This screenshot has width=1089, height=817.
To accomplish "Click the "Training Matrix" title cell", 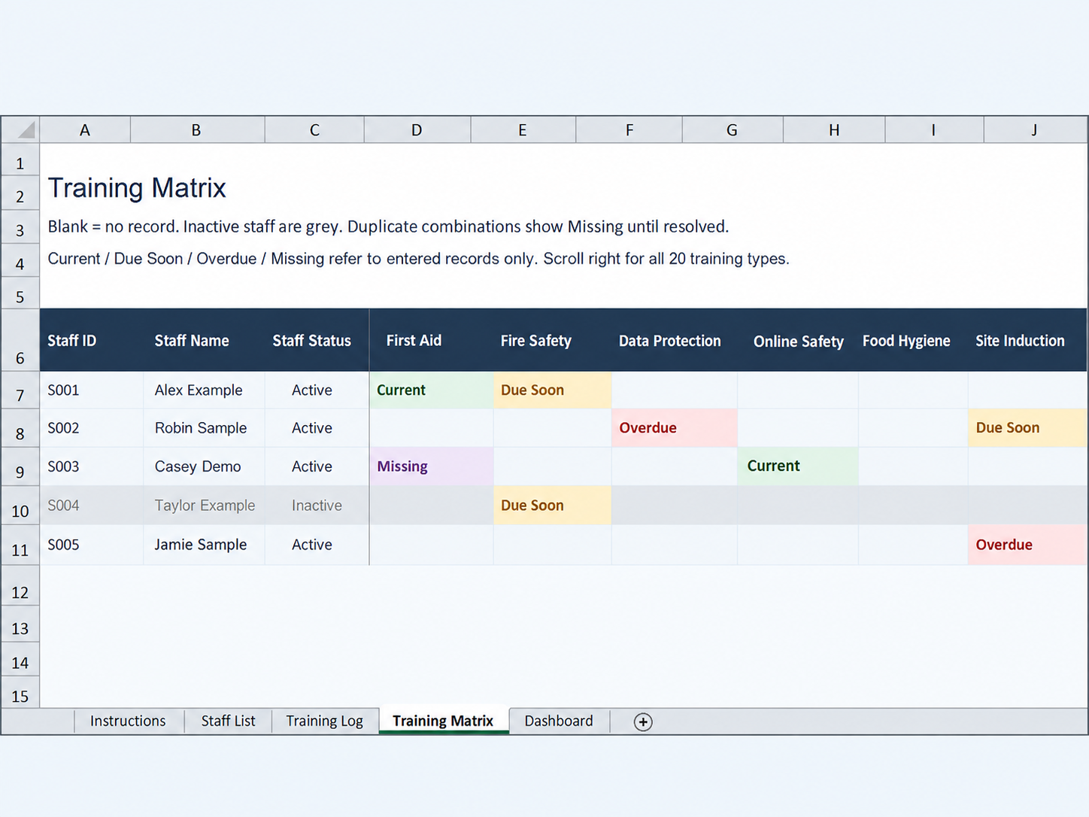I will 137,187.
